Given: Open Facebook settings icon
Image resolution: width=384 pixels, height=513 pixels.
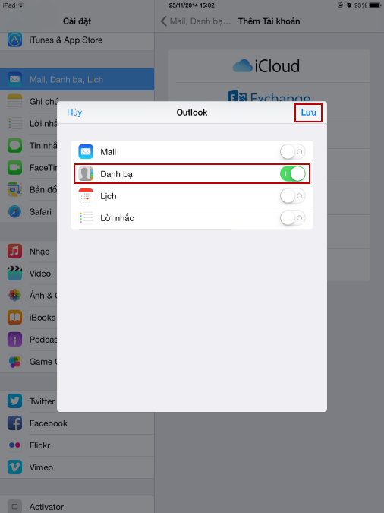Looking at the screenshot, I should [x=14, y=423].
